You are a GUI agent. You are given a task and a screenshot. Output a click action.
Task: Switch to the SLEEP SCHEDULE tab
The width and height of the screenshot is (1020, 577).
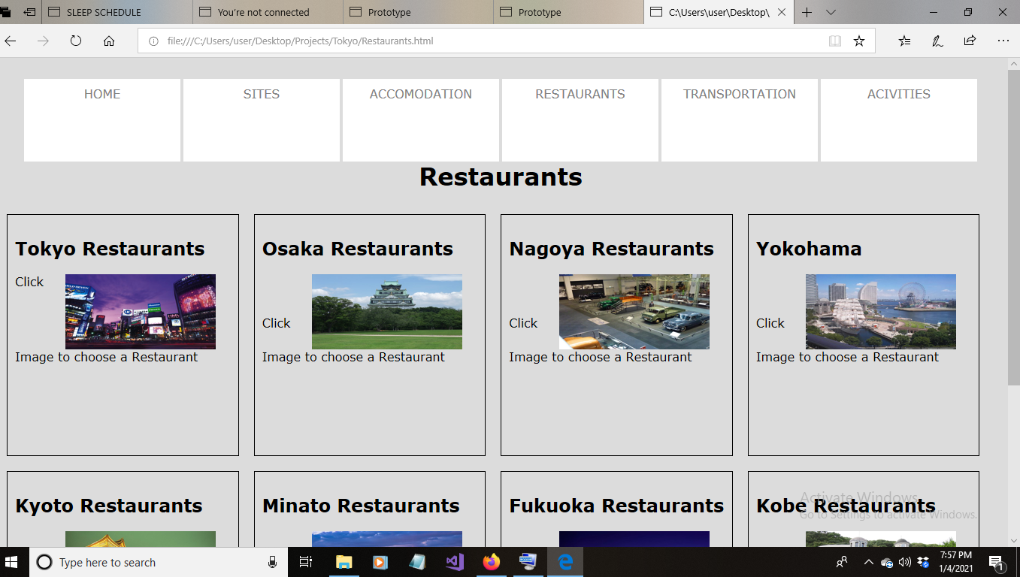tap(117, 12)
